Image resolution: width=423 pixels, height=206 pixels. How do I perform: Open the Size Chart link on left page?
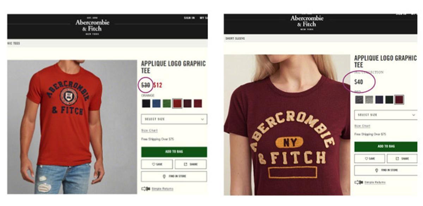point(149,131)
